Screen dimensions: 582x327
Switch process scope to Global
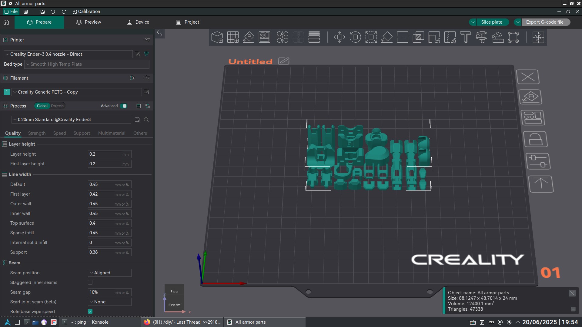tap(42, 106)
